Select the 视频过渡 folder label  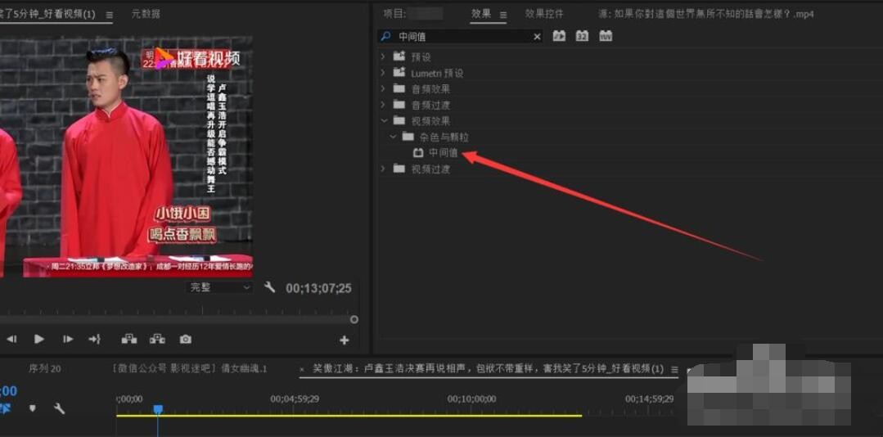[430, 169]
